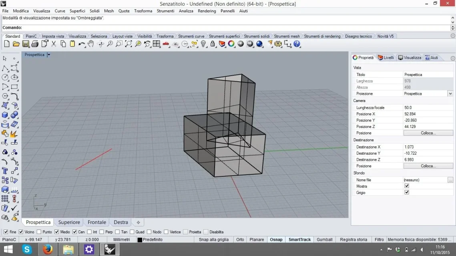456x256 pixels.
Task: Click the Save file icon in the toolbar
Action: tap(26, 44)
